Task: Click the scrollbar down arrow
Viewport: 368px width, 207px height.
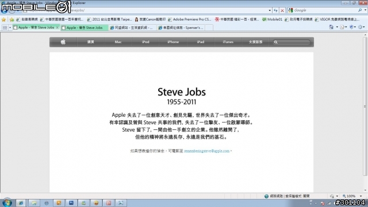Action: 365,190
